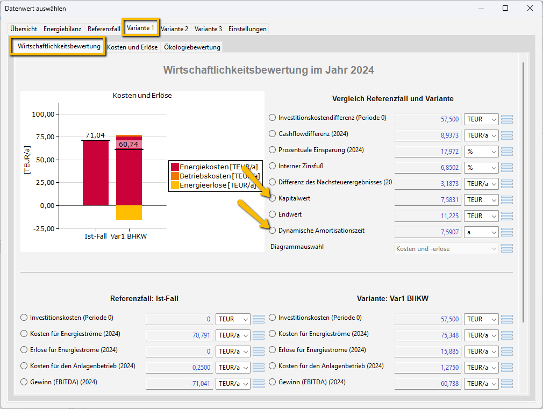This screenshot has height=409, width=543.
Task: Select Dynamische Amortisationszeit radio button
Action: [x=273, y=231]
